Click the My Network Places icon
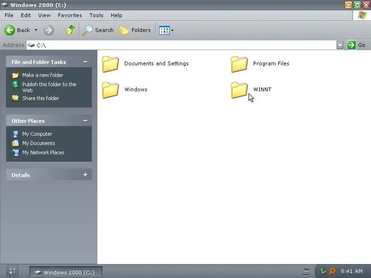 tap(16, 153)
